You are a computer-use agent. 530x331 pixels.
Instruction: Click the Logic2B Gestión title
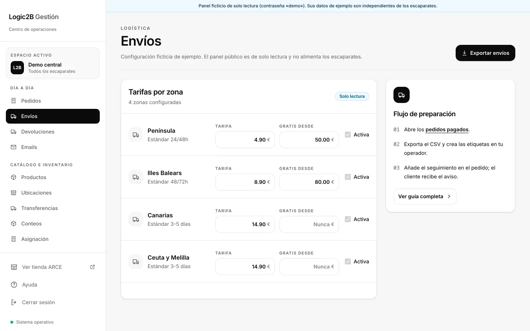tap(34, 17)
